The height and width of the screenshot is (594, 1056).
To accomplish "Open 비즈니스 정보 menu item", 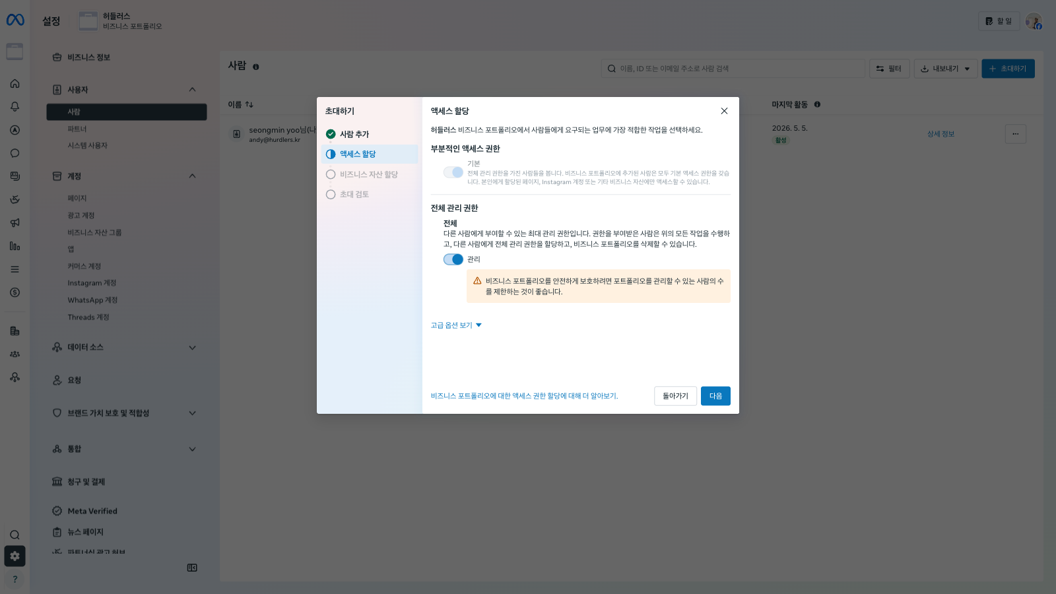I will (x=88, y=57).
